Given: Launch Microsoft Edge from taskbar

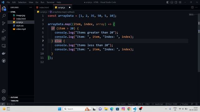Looking at the screenshot, I should (112, 109).
